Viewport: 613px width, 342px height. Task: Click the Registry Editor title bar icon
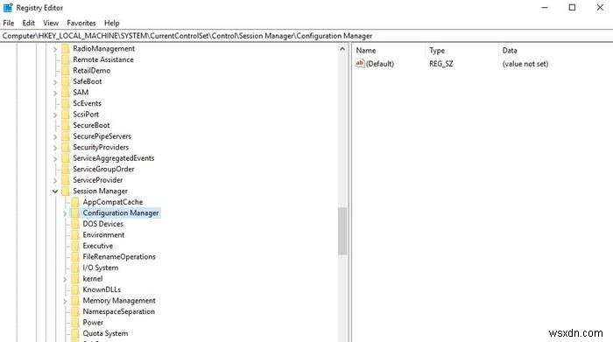pos(8,7)
